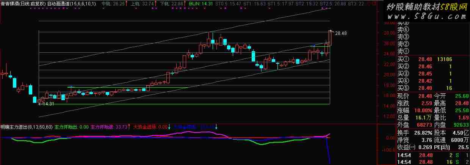This screenshot has height=165, width=470.
Task: Click the 买② bid price 28.46
Action: (426, 66)
